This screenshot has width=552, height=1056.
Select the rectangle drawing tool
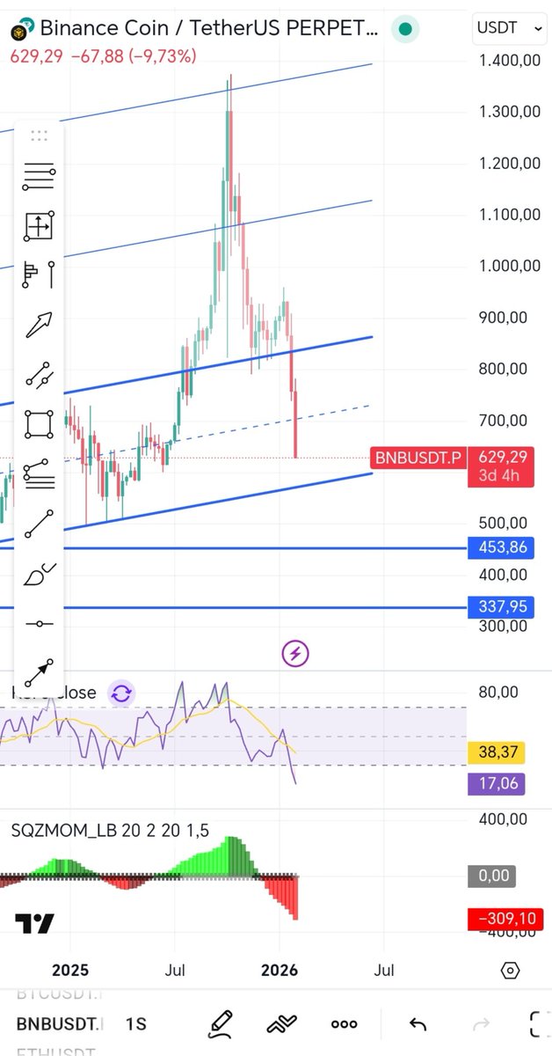[x=39, y=425]
